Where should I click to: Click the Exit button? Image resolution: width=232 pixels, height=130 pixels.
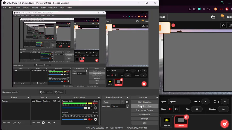[x=145, y=123]
